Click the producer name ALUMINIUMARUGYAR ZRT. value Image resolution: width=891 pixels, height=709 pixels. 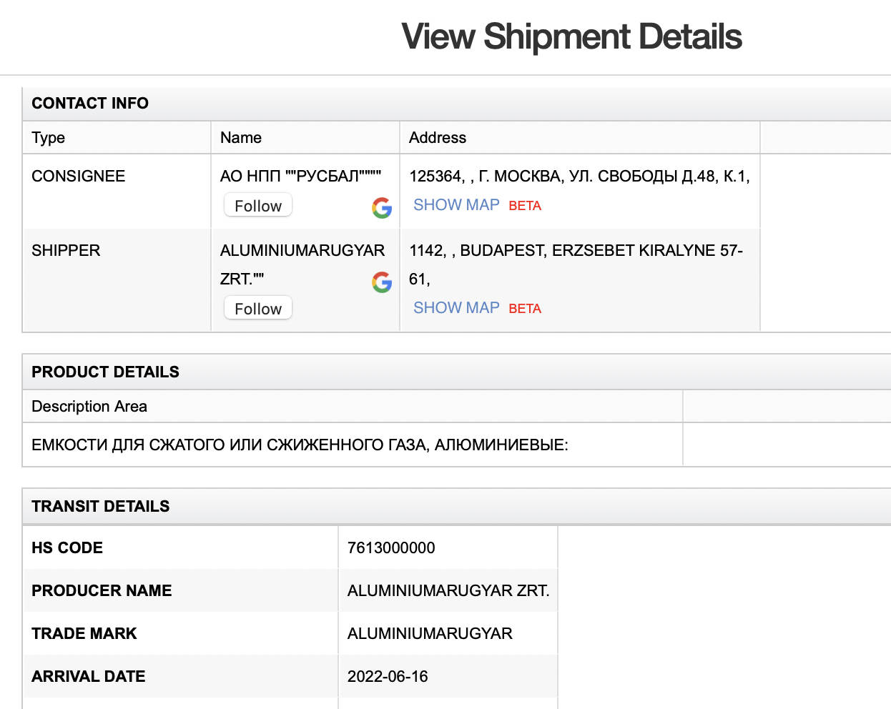point(448,591)
